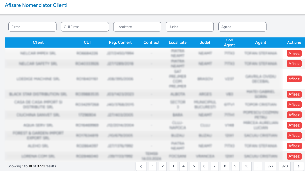
Task: Click the CUI column header
Action: (x=87, y=42)
